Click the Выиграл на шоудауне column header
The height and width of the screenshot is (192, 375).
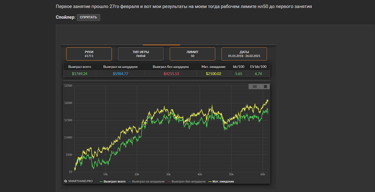[x=121, y=67]
